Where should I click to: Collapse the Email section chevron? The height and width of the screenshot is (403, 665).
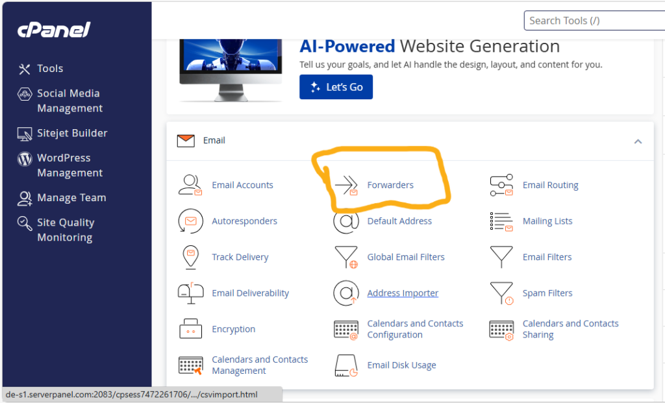[x=638, y=141]
